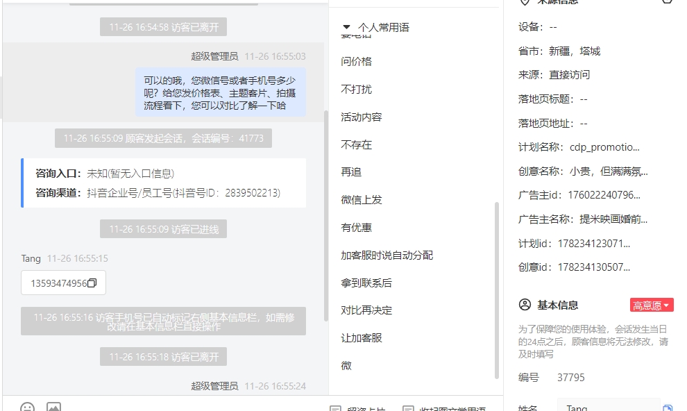Click the 省市 新疆,塔城 row
The image size is (687, 411).
[x=559, y=51]
